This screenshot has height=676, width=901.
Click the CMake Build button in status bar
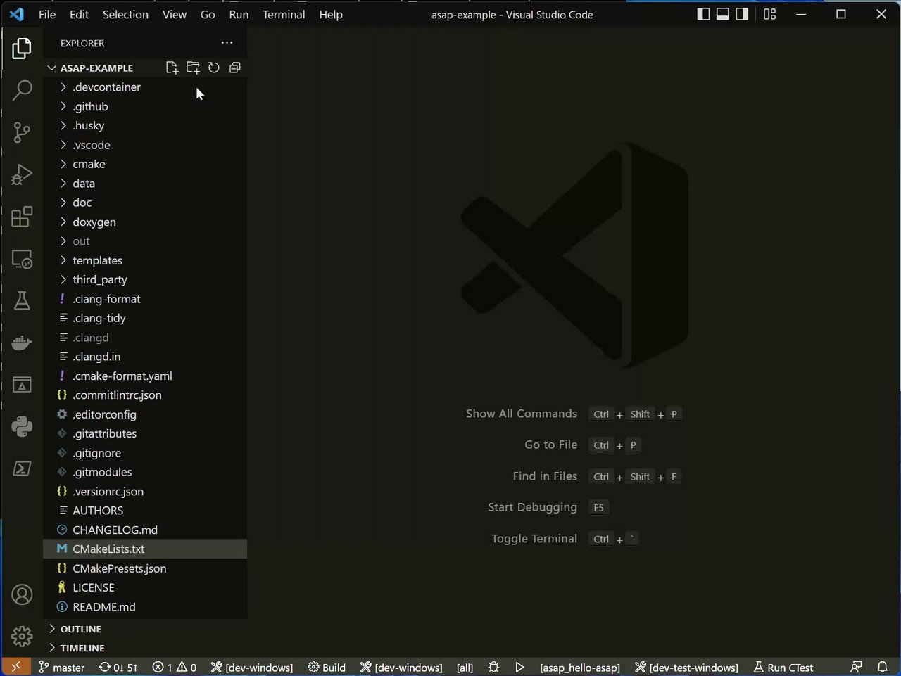(x=327, y=667)
